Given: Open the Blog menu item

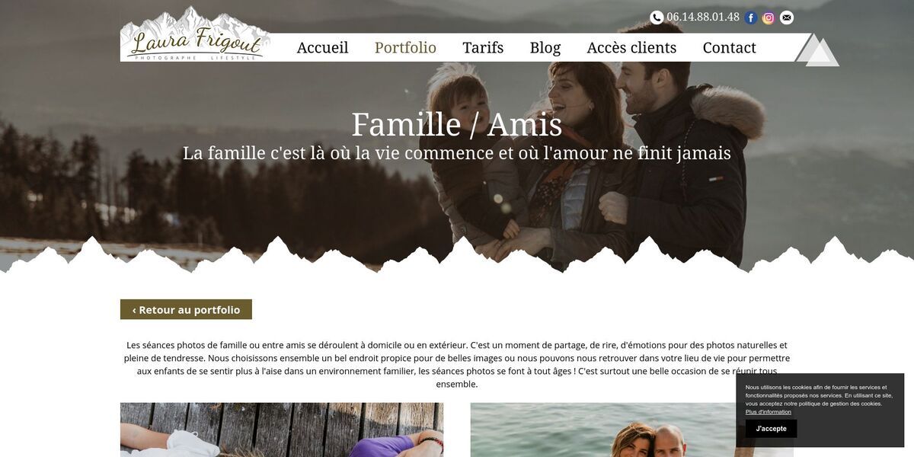Looking at the screenshot, I should click(x=545, y=47).
